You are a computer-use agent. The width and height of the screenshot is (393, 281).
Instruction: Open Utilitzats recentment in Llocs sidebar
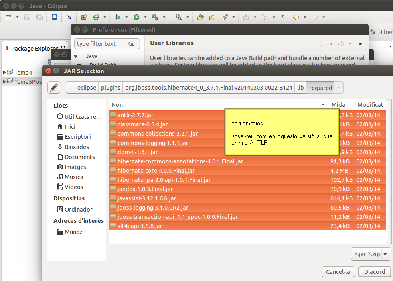coord(79,117)
